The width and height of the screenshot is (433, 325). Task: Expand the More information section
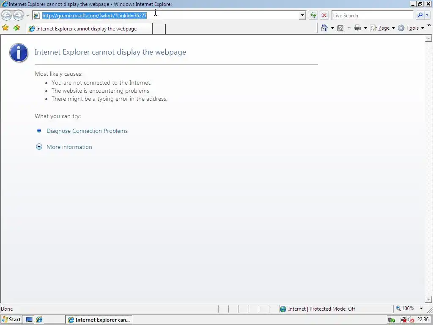(69, 147)
